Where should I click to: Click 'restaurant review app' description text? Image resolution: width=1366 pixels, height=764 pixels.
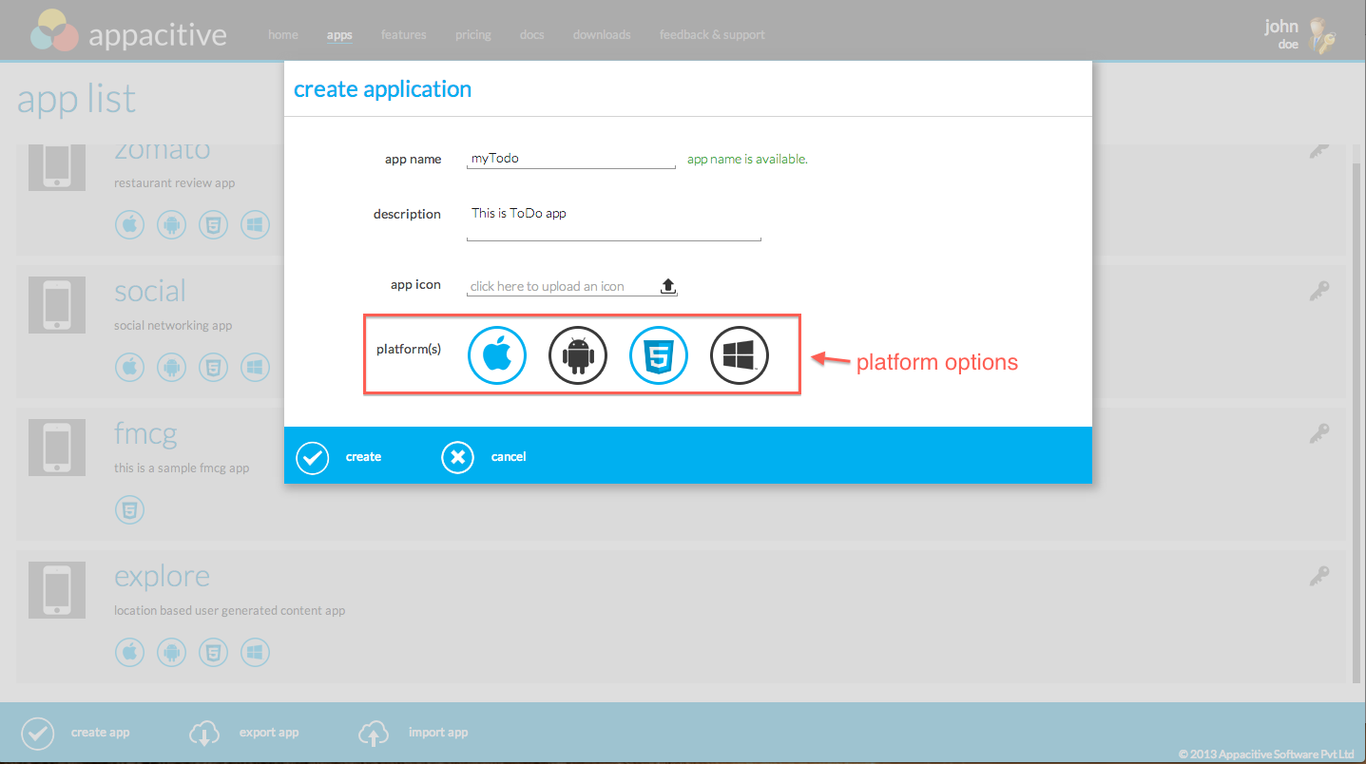click(x=174, y=182)
